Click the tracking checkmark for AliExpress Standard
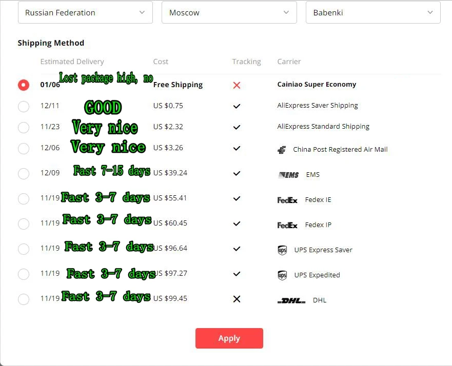Viewport: 452px width, 366px height. 237,127
